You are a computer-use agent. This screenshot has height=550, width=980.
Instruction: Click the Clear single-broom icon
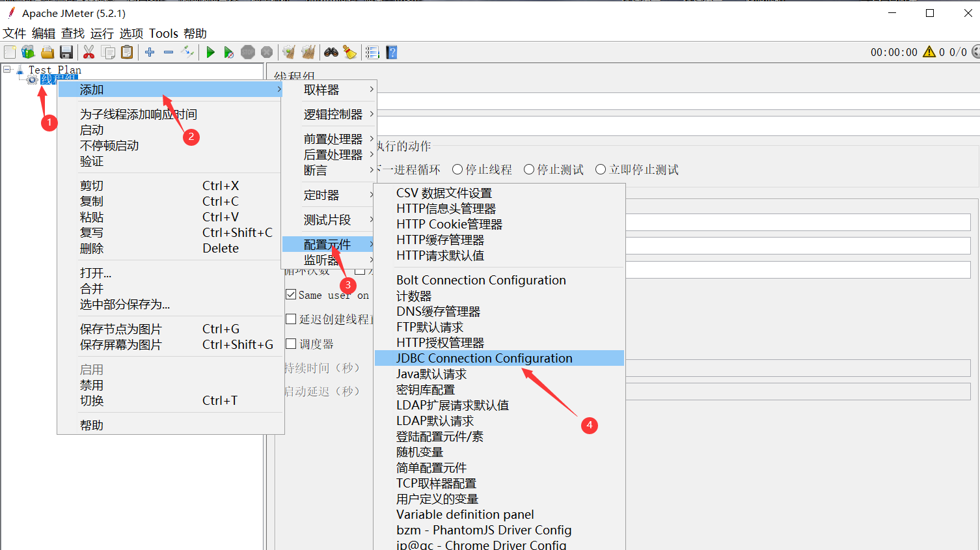pos(289,52)
